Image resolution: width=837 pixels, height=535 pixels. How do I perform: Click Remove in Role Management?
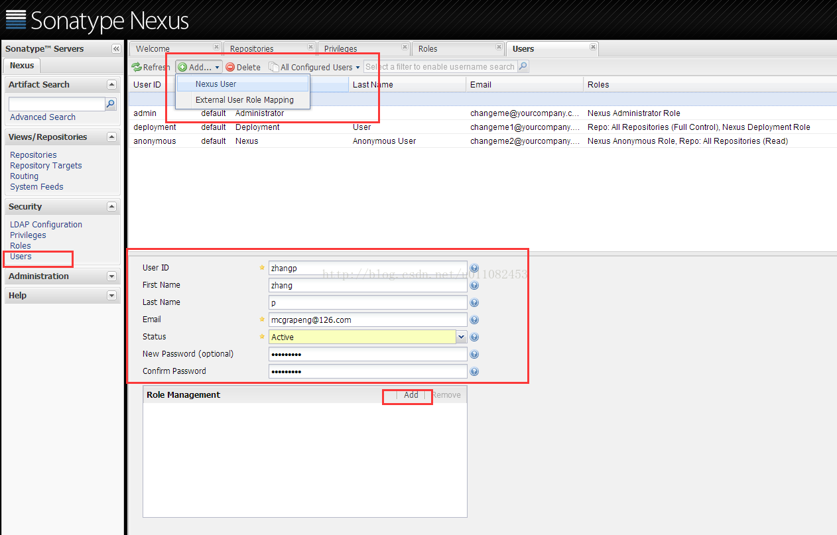(x=446, y=395)
